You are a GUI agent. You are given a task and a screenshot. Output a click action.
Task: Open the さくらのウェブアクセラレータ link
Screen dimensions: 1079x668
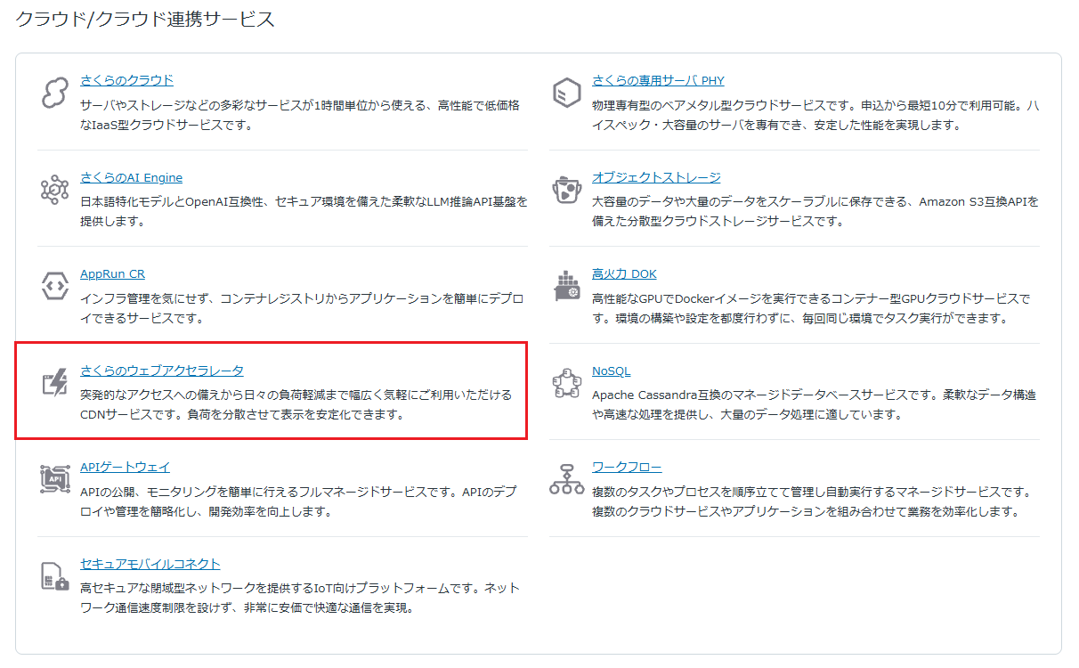(161, 371)
